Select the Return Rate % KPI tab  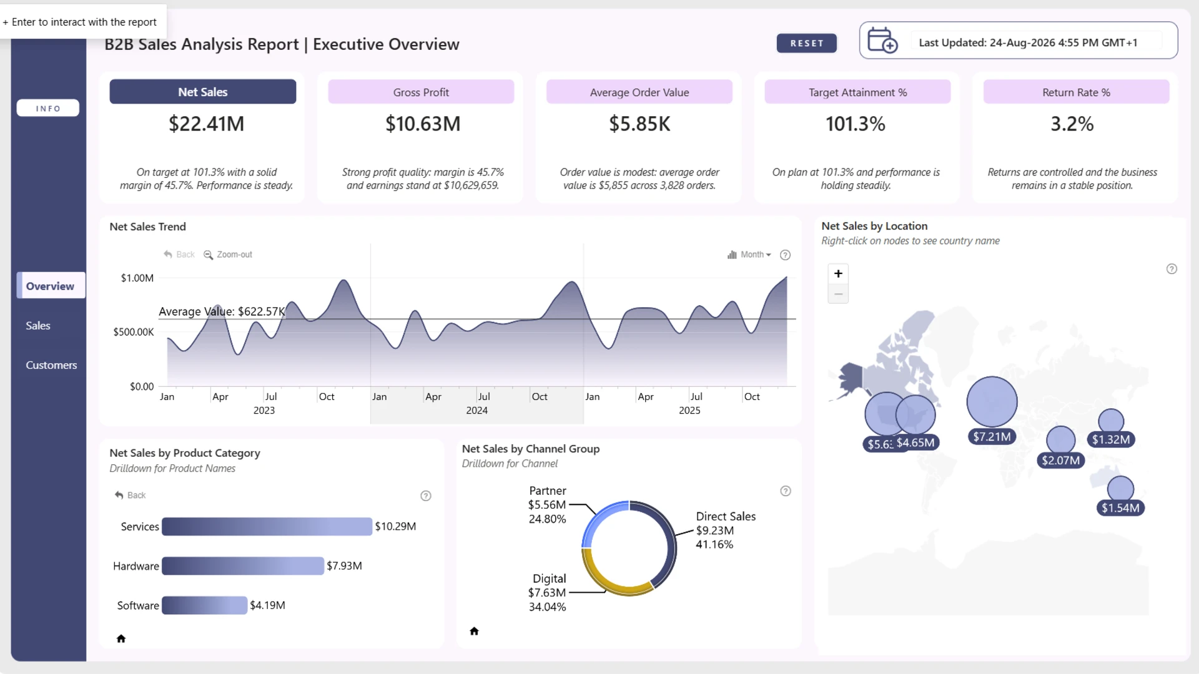coord(1076,92)
